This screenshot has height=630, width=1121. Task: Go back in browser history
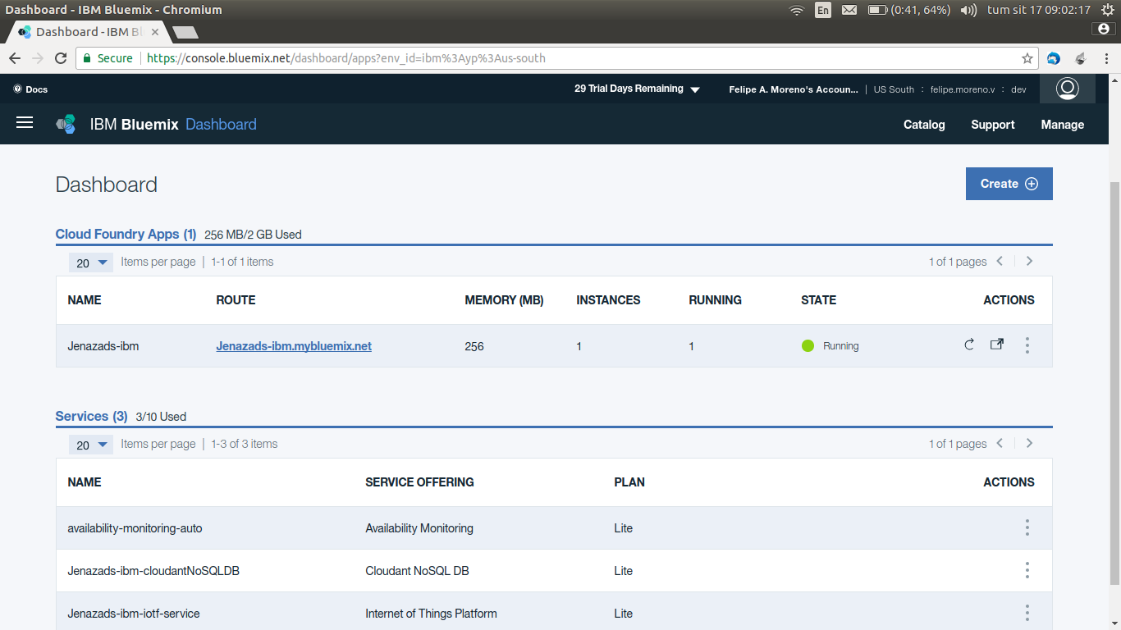click(x=14, y=58)
